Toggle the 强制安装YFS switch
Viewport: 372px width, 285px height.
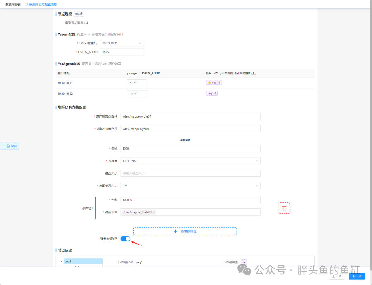pos(125,239)
